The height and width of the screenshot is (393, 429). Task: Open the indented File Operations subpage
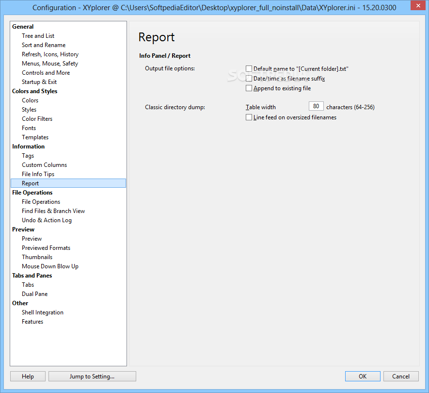pyautogui.click(x=41, y=202)
